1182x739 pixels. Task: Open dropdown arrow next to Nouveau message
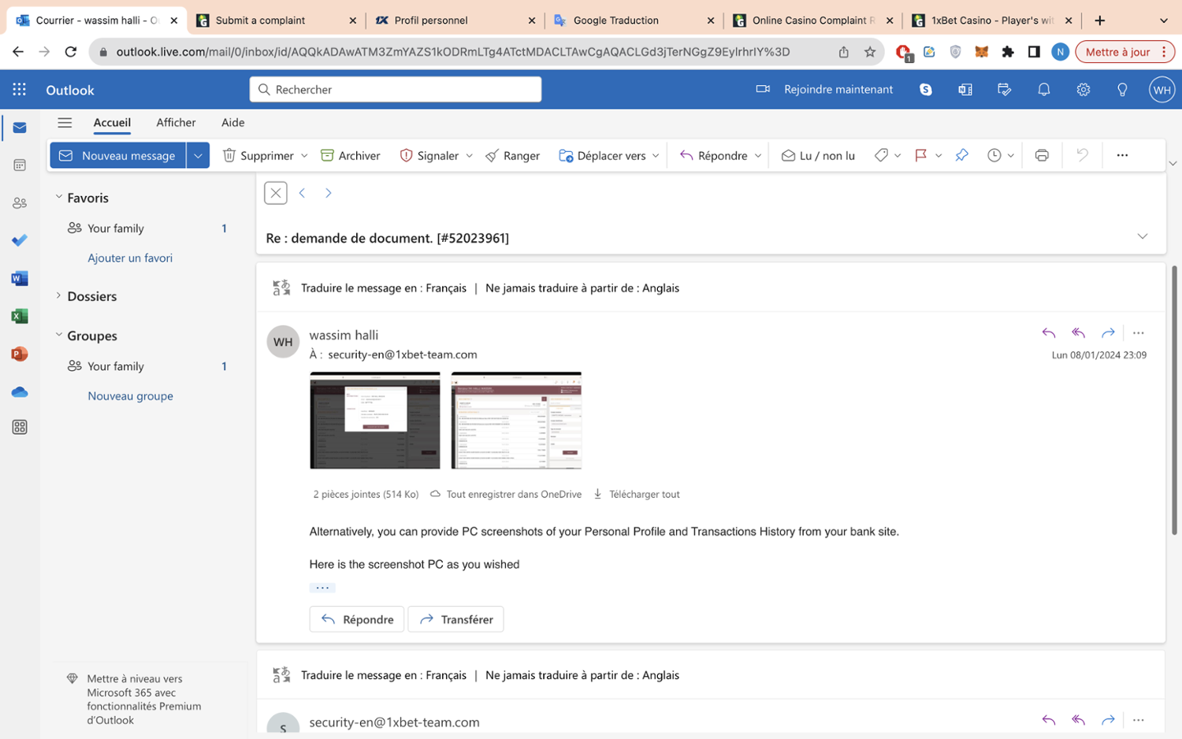(x=198, y=156)
